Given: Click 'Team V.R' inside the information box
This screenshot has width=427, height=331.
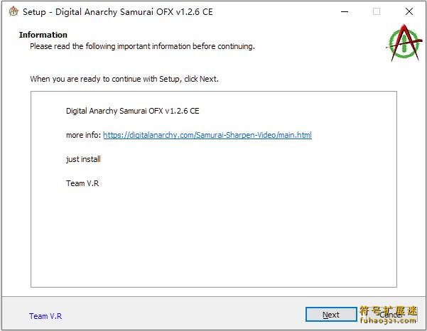Looking at the screenshot, I should (82, 183).
